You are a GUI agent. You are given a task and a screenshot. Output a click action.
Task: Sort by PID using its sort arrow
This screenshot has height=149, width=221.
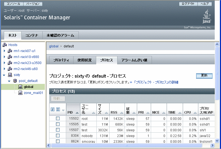(x=77, y=113)
